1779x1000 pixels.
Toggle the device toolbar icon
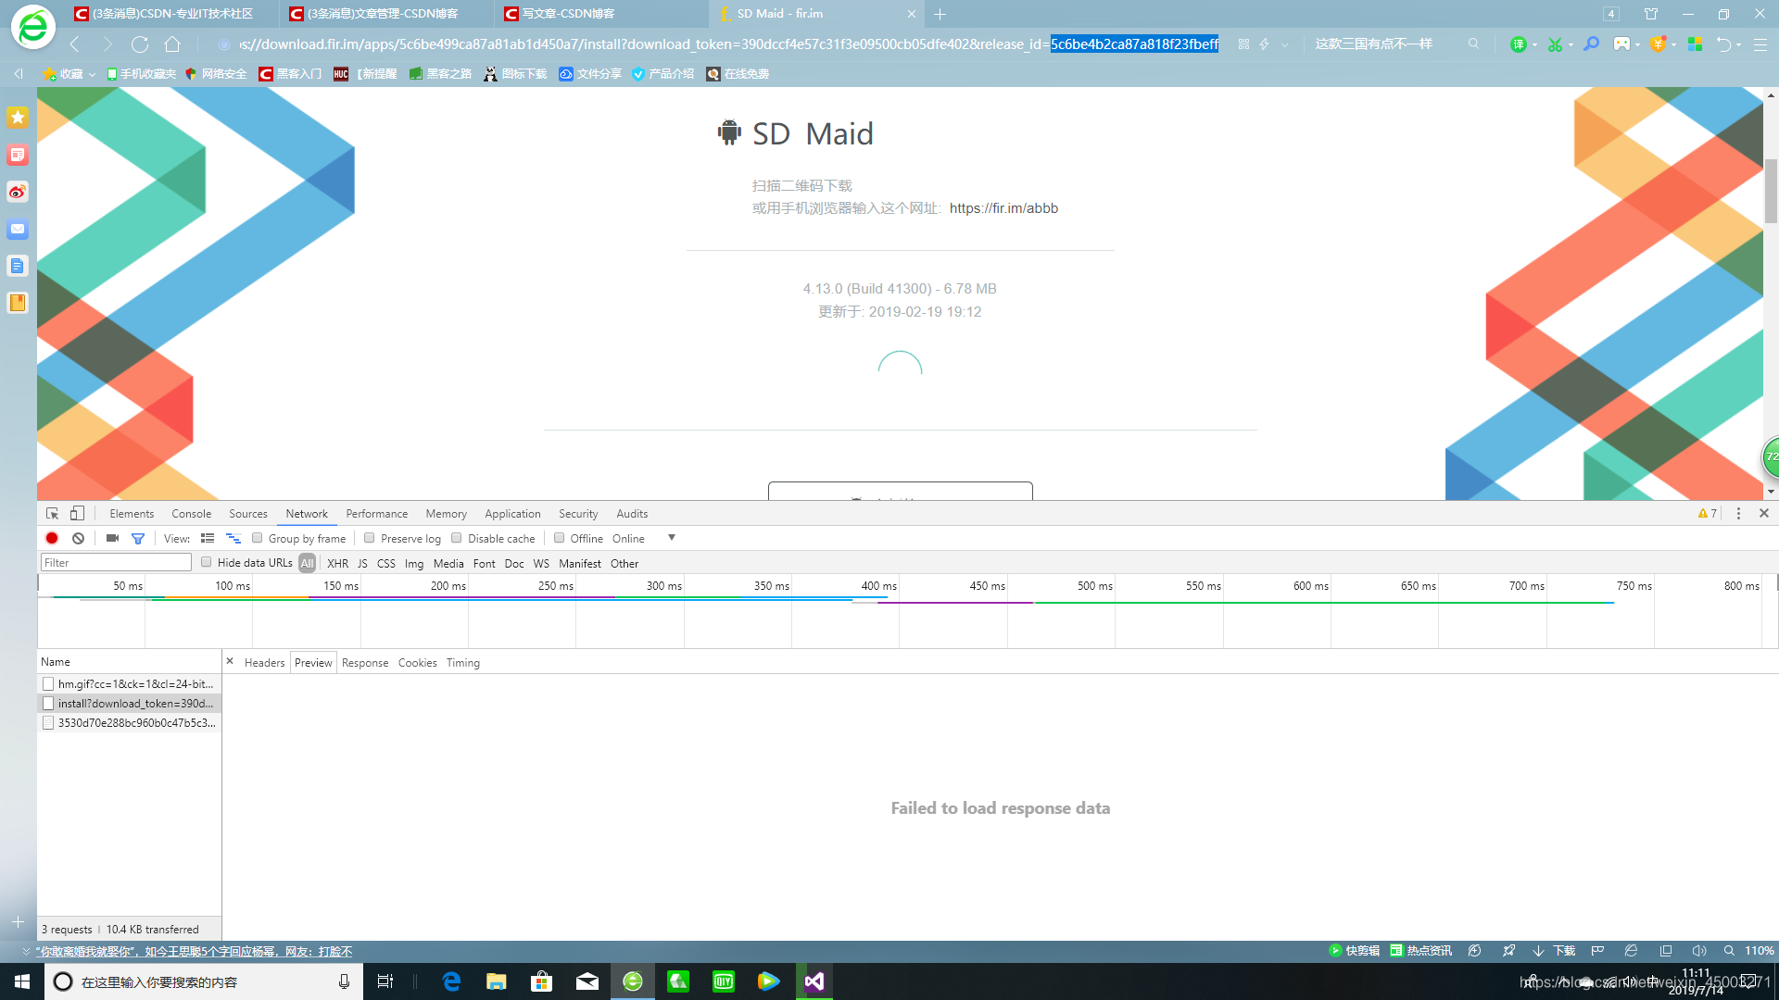(x=78, y=514)
